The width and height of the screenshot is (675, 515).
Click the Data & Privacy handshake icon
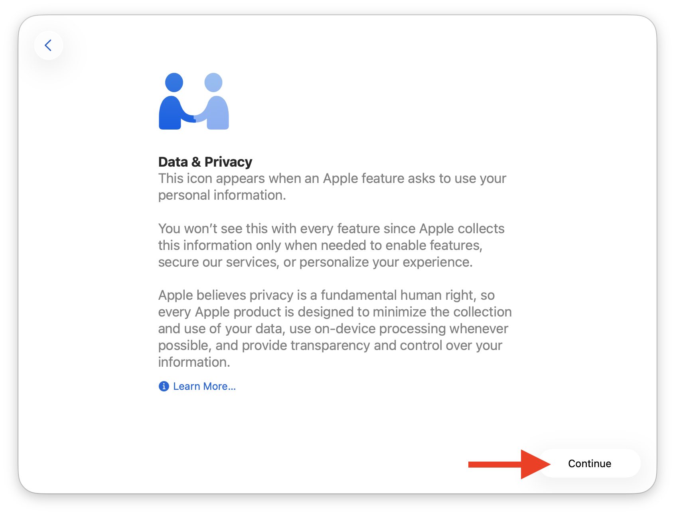(194, 101)
